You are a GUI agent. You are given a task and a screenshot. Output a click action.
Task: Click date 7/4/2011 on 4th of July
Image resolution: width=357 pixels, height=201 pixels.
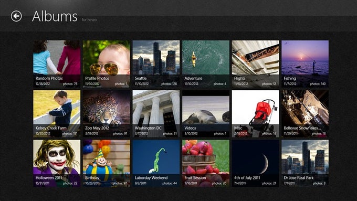240,183
